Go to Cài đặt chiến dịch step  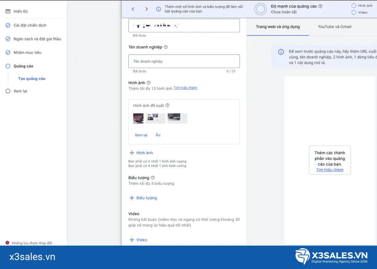pyautogui.click(x=30, y=25)
